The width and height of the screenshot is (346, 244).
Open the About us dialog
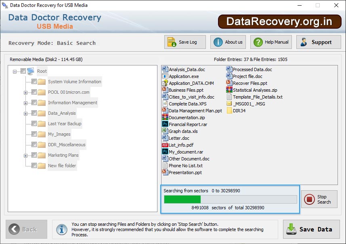[x=228, y=42]
